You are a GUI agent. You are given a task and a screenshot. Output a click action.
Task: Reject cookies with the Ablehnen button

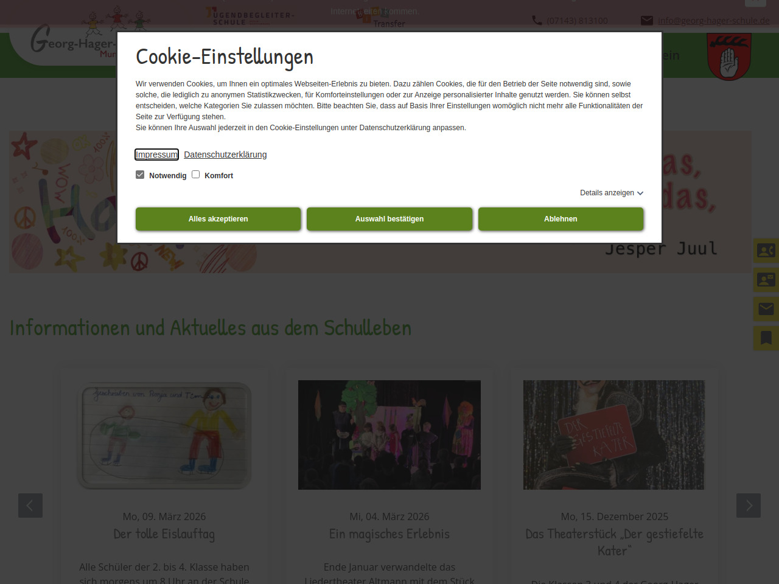(x=561, y=219)
